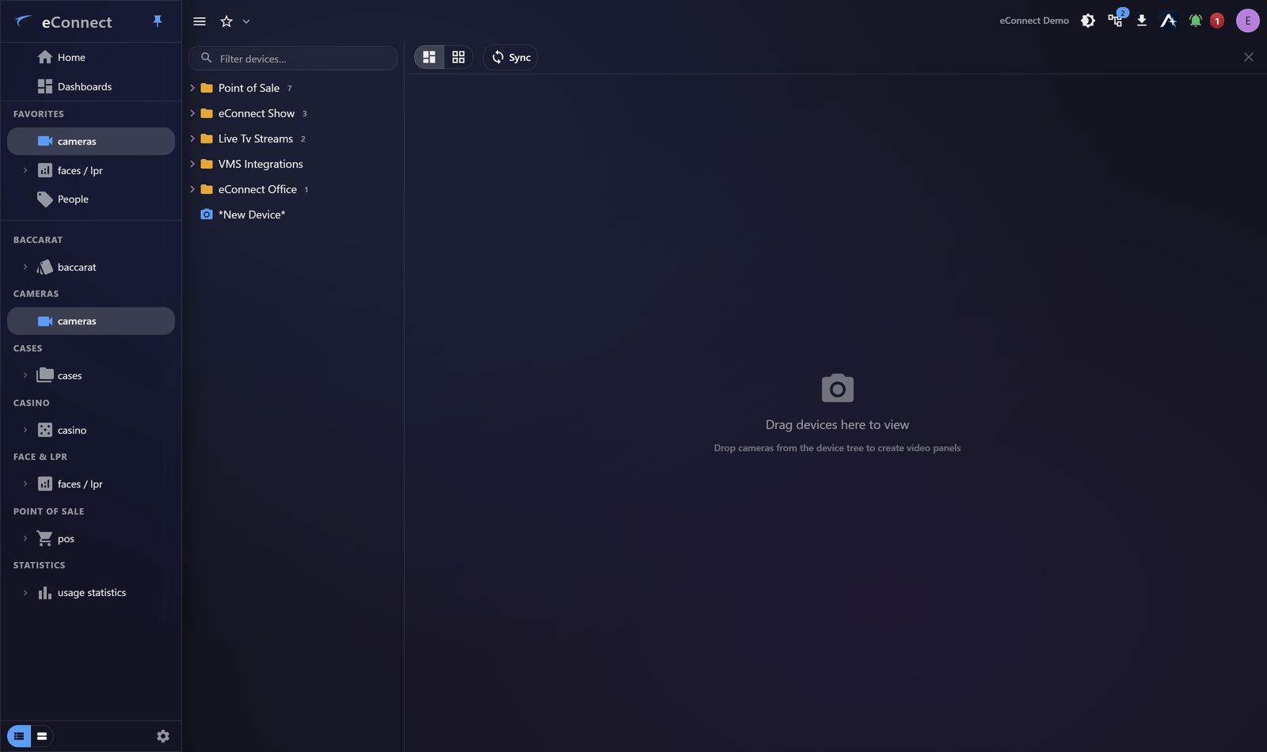Click the Sync button
Viewport: 1267px width, 752px height.
click(x=511, y=57)
